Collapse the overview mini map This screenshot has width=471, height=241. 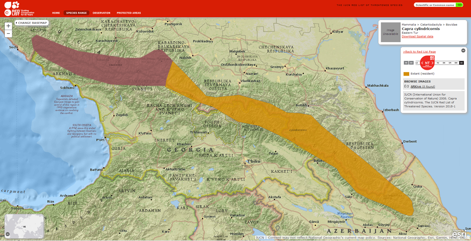[x=8, y=234]
